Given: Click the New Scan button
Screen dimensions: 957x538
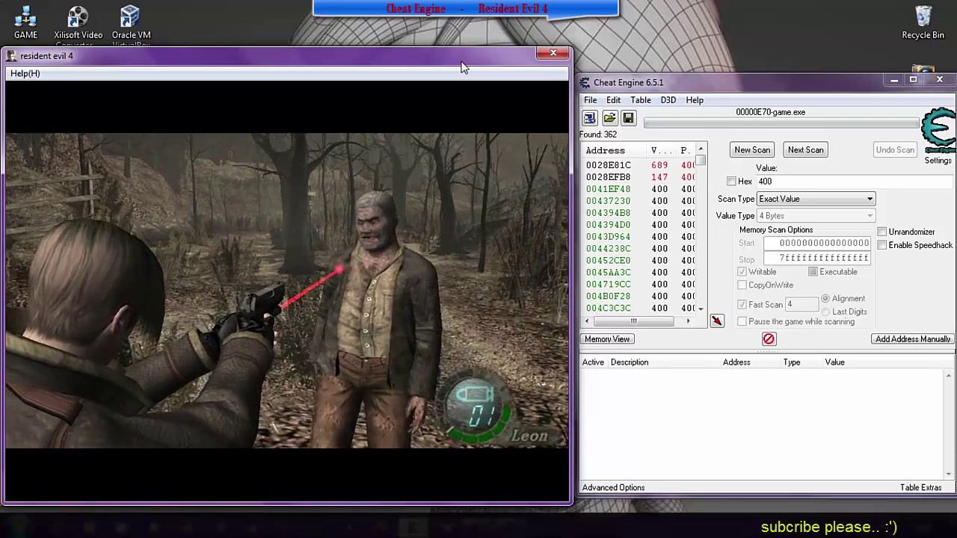Looking at the screenshot, I should (x=751, y=150).
